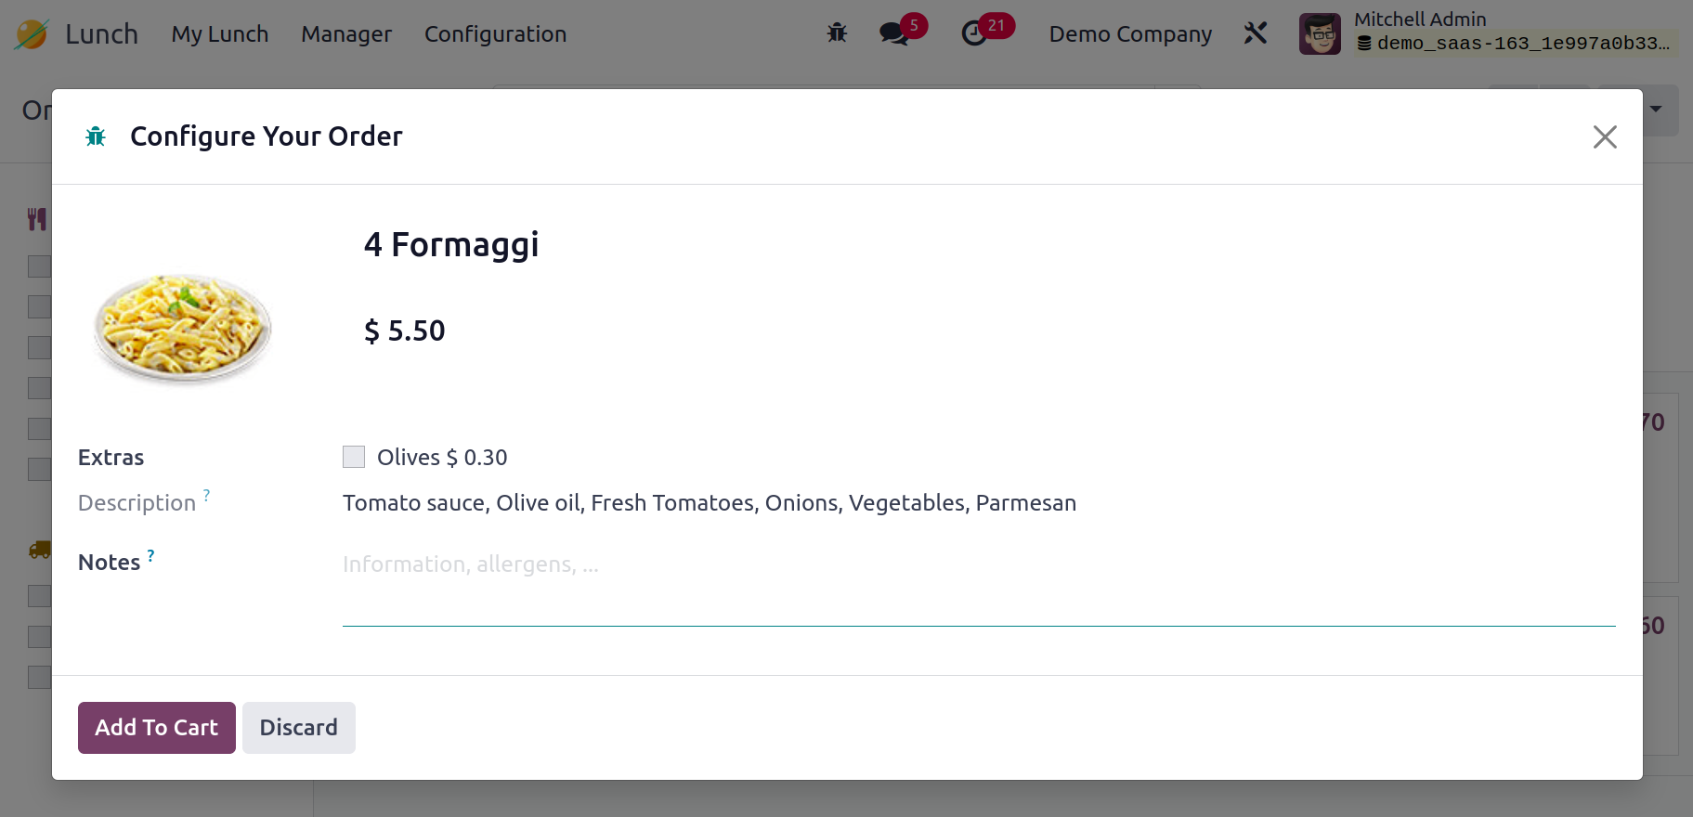Click the Add To Cart button
Viewport: 1693px width, 817px height.
tap(157, 728)
